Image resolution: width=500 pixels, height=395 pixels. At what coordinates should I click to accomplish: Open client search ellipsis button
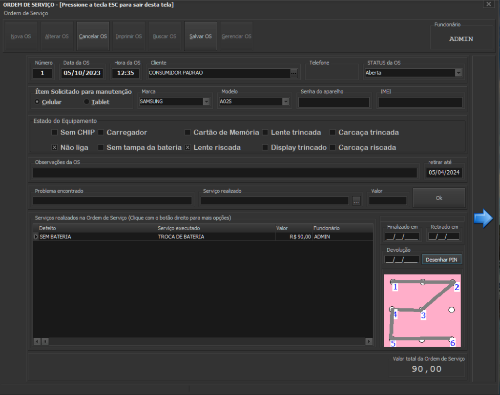pyautogui.click(x=293, y=73)
